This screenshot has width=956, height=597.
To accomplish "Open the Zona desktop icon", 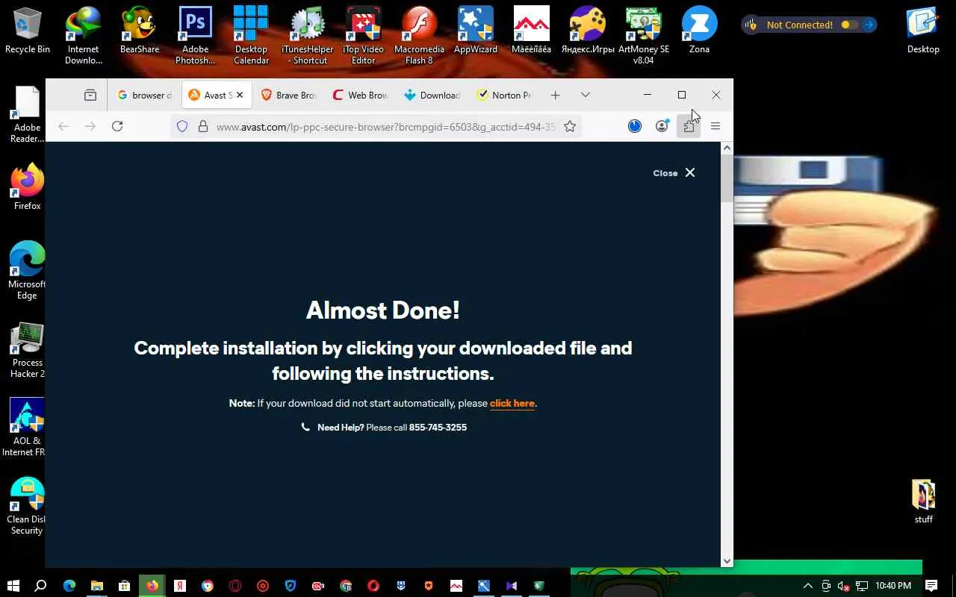I will 699,31.
